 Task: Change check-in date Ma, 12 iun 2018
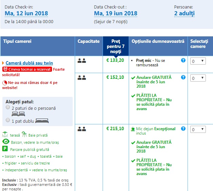click(x=26, y=14)
